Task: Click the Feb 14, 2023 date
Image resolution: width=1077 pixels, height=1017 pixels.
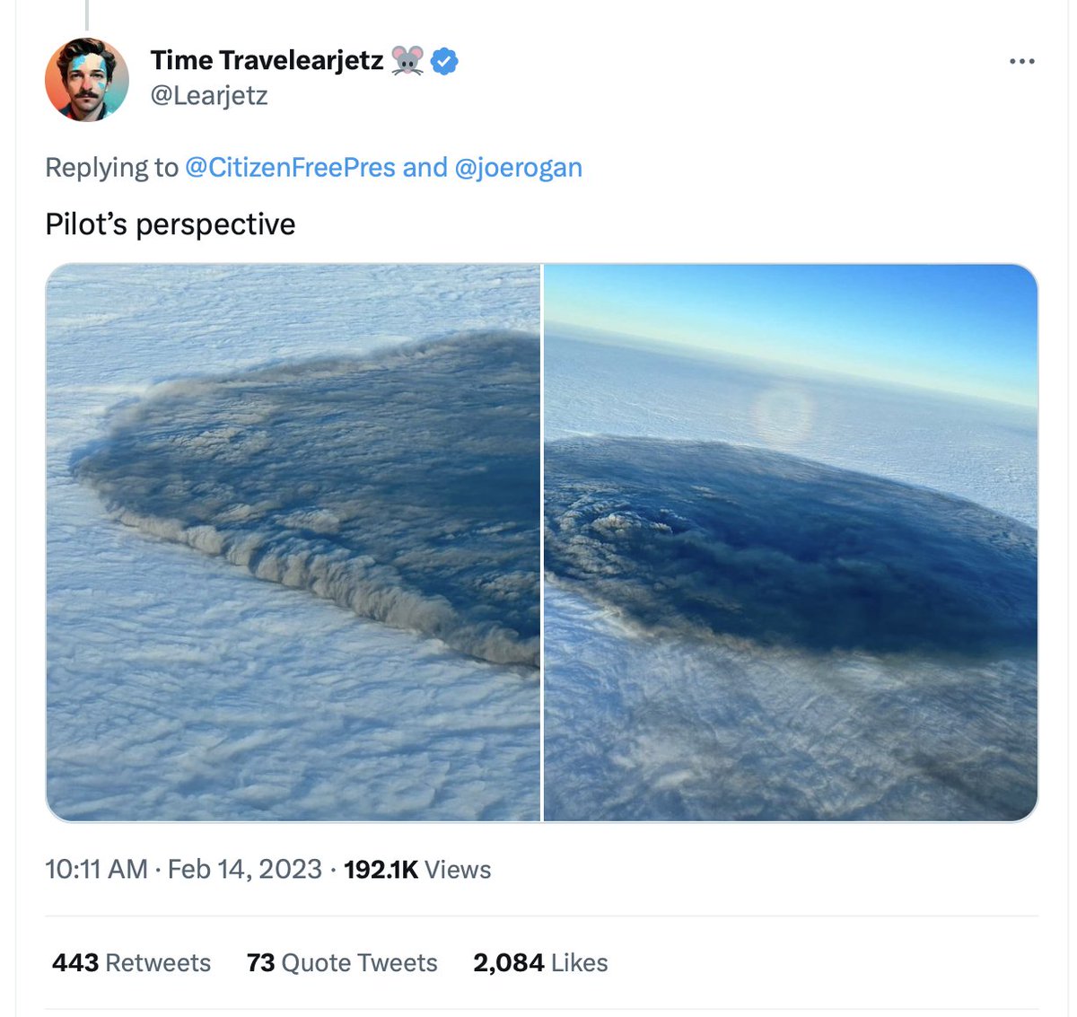Action: [x=245, y=869]
